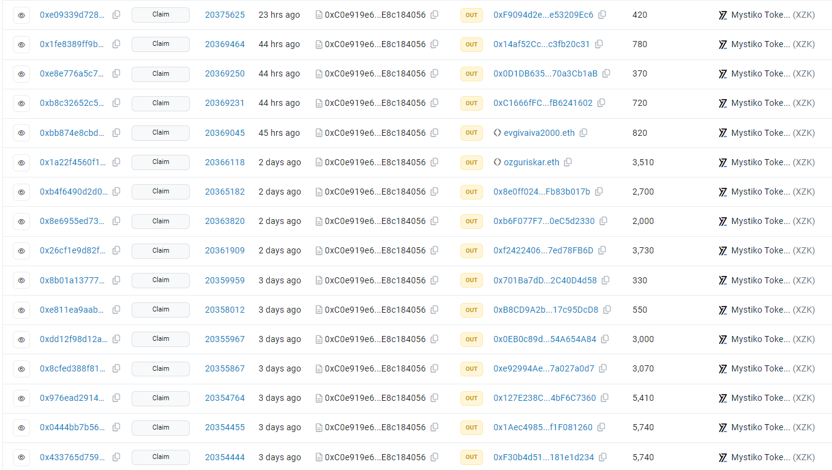Copy ozguriskar.eth address
The image size is (832, 470).
point(568,162)
